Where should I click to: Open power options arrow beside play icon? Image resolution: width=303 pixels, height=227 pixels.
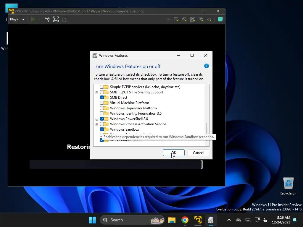(40, 19)
